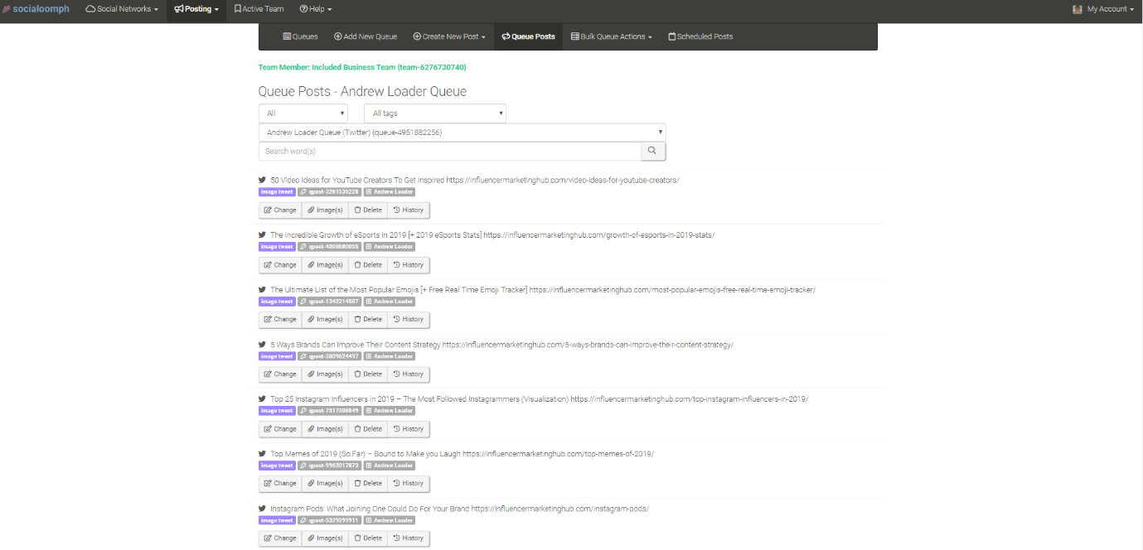Open the Andrew Loader Queue selector dropdown
1143x550 pixels.
coord(463,132)
